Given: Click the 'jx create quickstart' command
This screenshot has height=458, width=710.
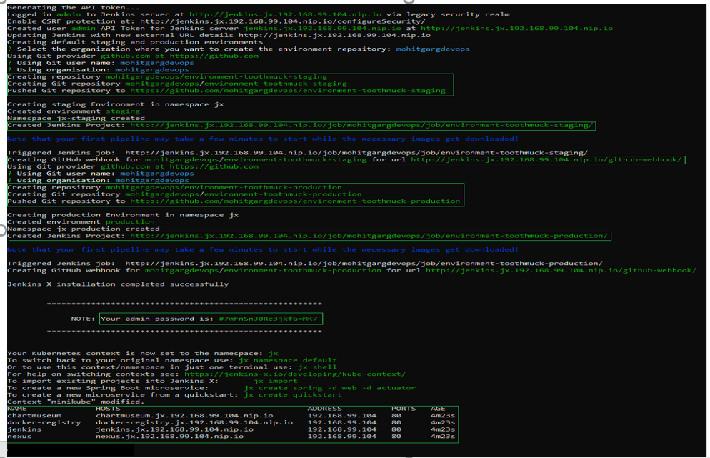Looking at the screenshot, I should [292, 394].
